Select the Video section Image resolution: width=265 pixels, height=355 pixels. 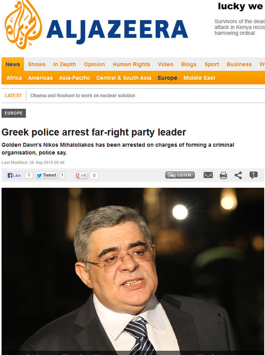166,64
